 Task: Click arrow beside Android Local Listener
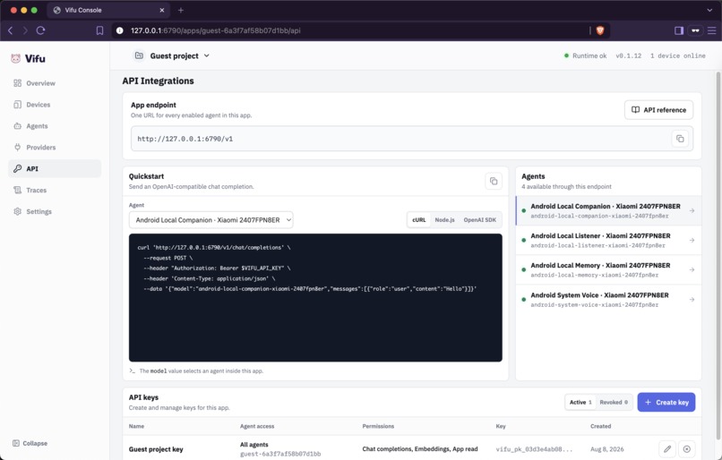692,240
